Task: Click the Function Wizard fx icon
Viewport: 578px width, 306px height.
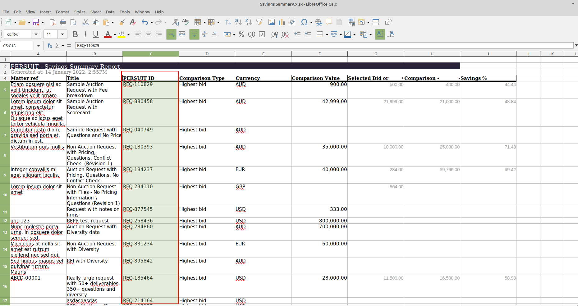Action: click(x=50, y=46)
